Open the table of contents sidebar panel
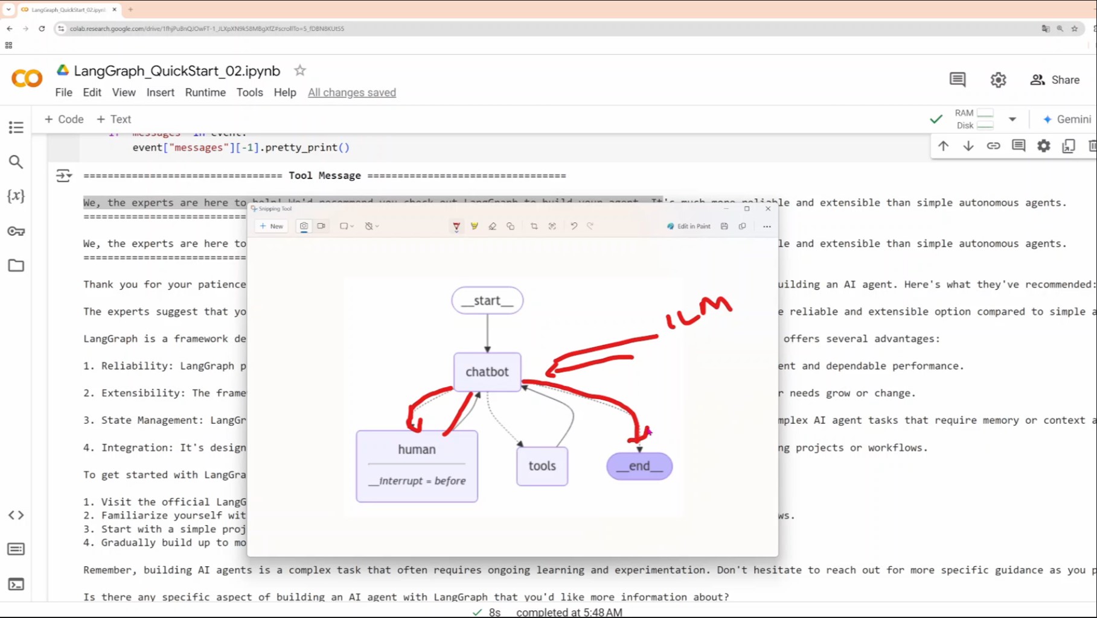Viewport: 1097px width, 618px height. coord(16,127)
